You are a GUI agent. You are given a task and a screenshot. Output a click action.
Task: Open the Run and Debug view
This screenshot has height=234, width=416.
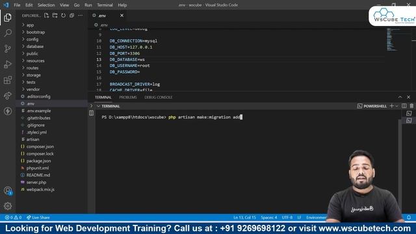point(8,64)
